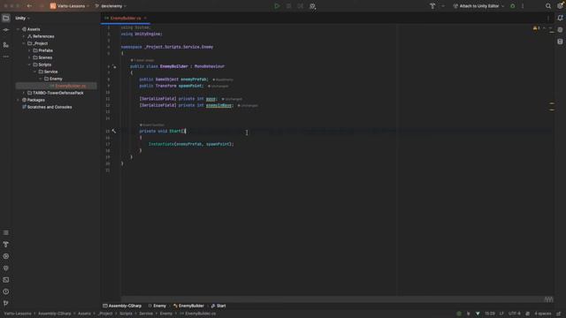Image resolution: width=566 pixels, height=318 pixels.
Task: Open the Unity view selector dropdown
Action: [x=22, y=18]
